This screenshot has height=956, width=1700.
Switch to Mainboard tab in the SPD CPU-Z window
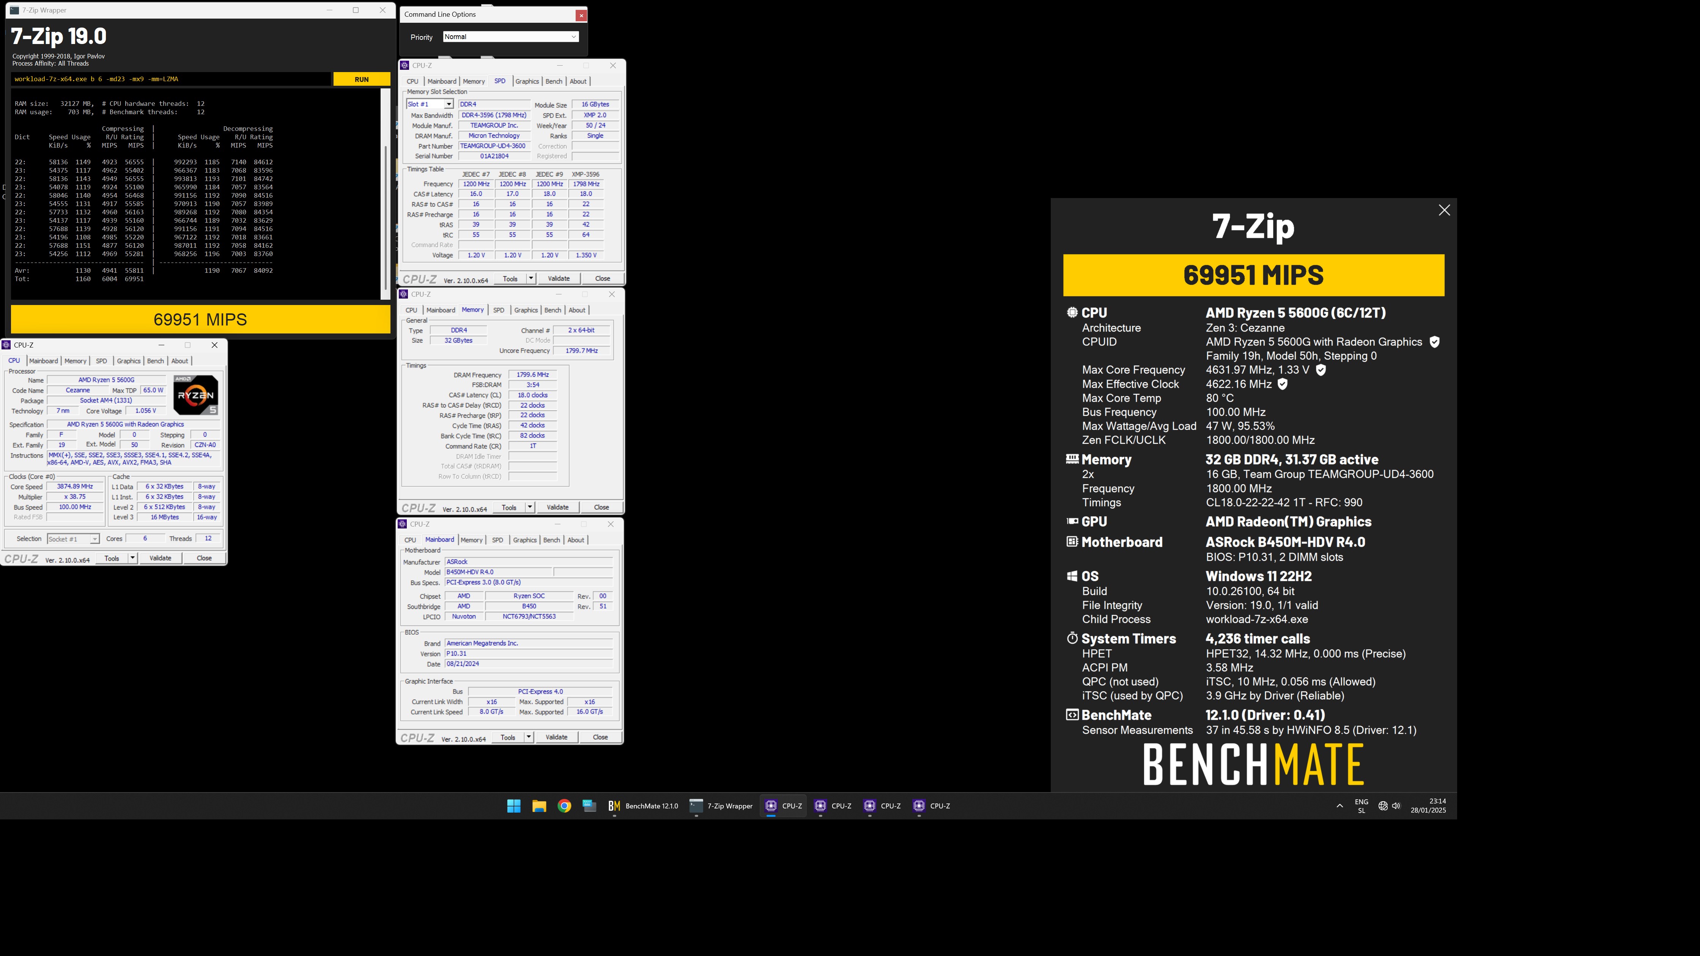(x=441, y=81)
